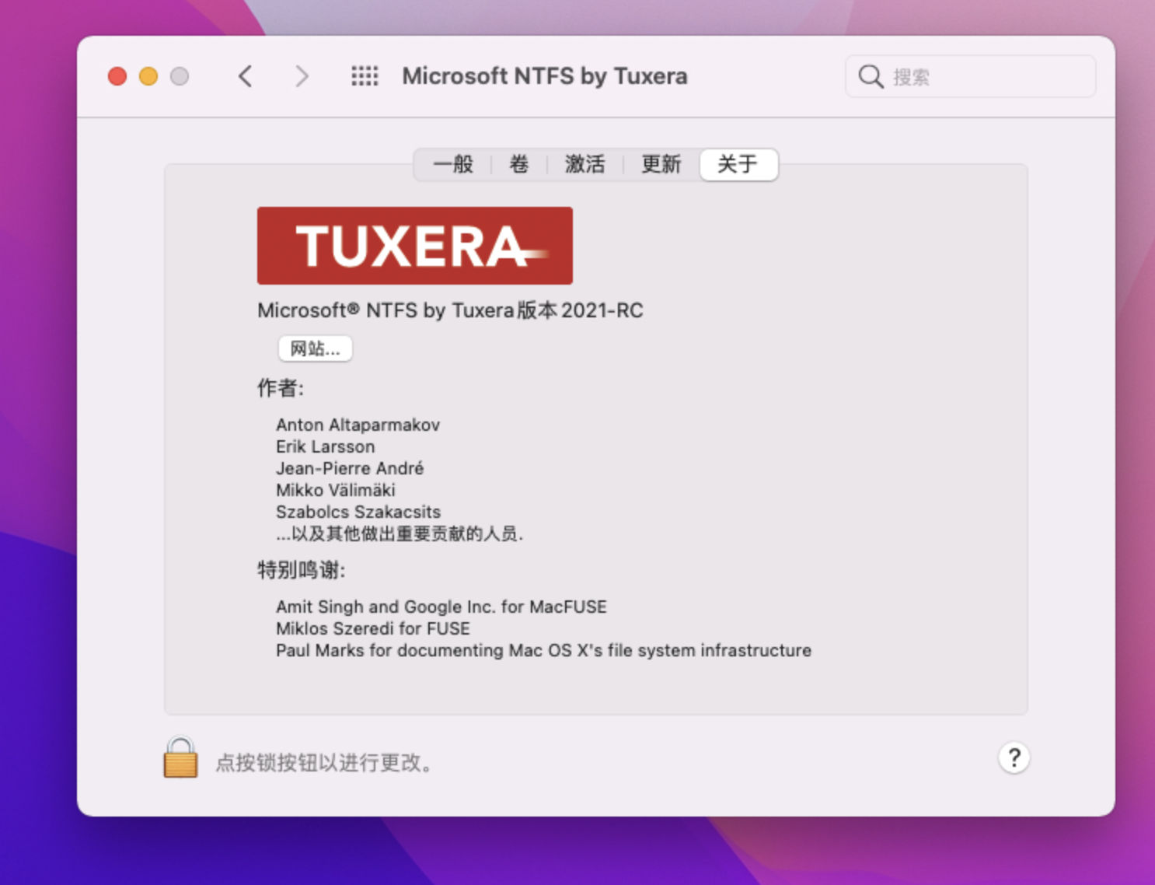Click author name Anton Altaparmakov

[358, 425]
